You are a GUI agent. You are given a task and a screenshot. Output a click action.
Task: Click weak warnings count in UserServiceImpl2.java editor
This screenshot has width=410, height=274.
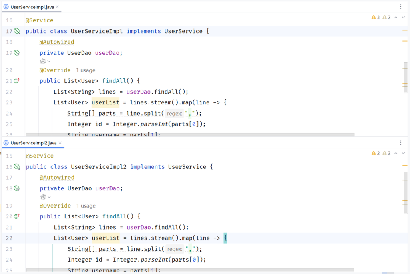[x=386, y=153]
